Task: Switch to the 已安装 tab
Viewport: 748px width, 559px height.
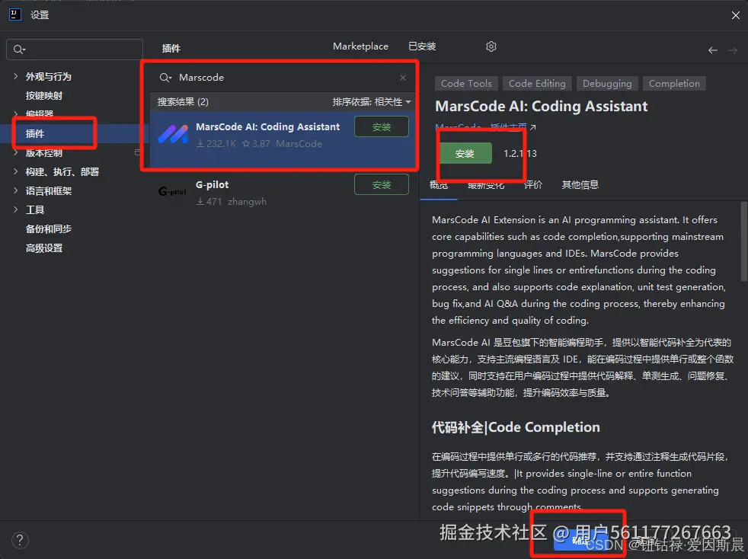Action: pyautogui.click(x=422, y=46)
